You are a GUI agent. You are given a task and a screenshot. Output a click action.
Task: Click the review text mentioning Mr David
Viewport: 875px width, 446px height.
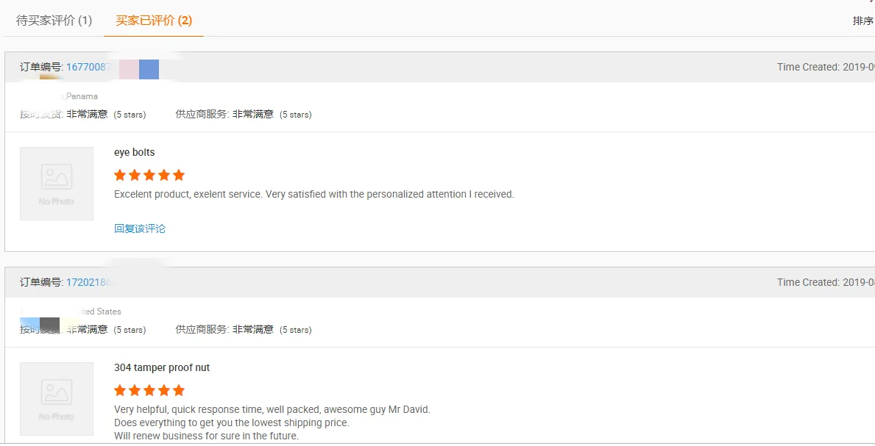tap(272, 409)
